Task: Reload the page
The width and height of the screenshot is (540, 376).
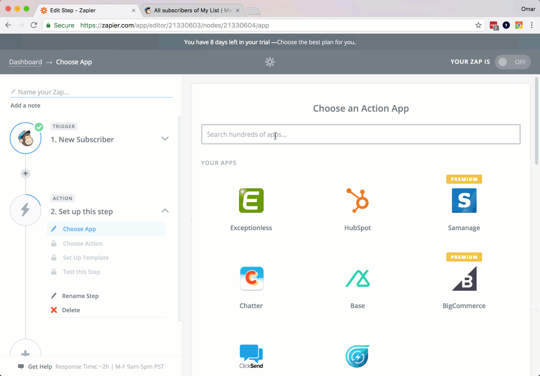Action: coord(34,25)
